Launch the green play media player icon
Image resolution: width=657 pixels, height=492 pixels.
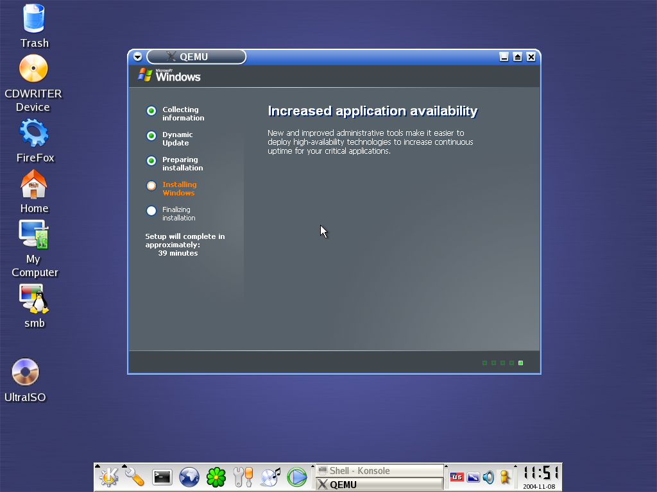point(297,477)
